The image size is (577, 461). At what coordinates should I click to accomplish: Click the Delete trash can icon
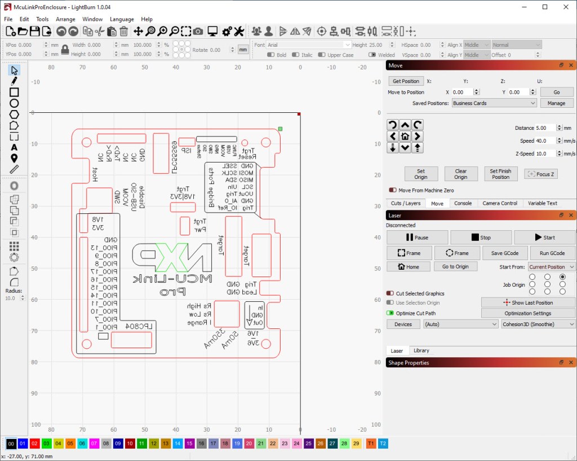[124, 32]
